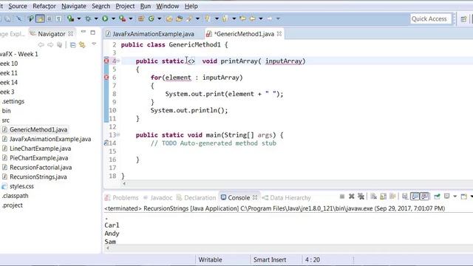The image size is (473, 266).
Task: Switch to the Javadoc tab
Action: 157,198
